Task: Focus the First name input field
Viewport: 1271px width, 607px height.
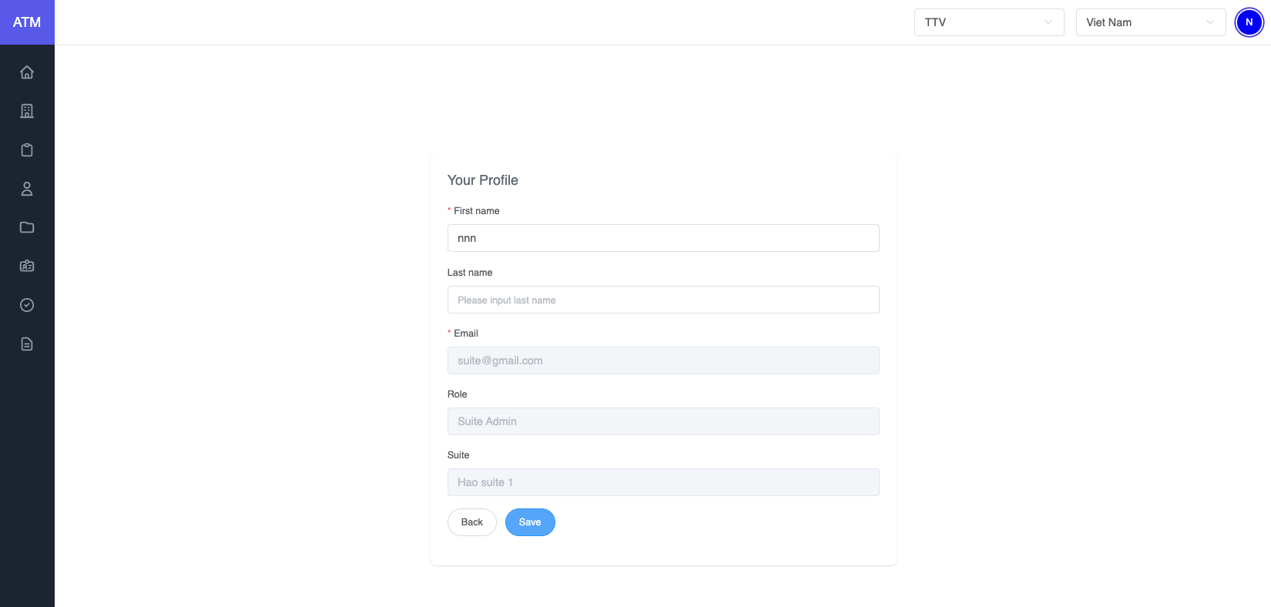Action: (662, 238)
